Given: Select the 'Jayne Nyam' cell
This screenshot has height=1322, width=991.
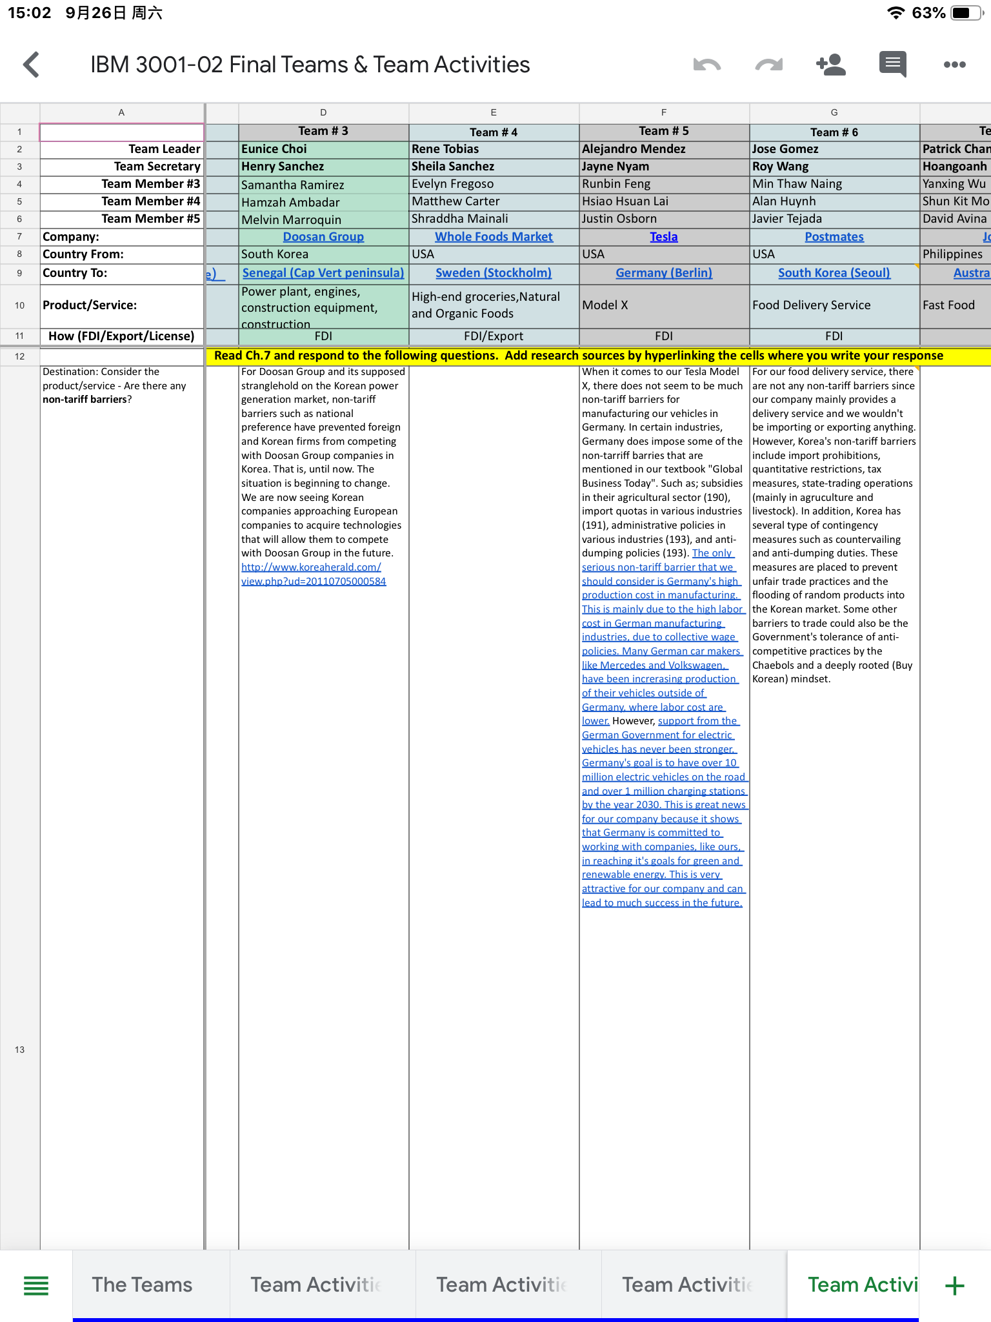Looking at the screenshot, I should [x=664, y=167].
